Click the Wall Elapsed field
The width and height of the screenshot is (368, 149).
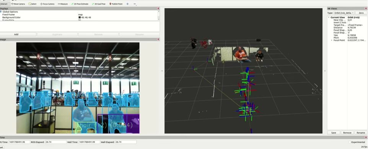[x=125, y=142]
